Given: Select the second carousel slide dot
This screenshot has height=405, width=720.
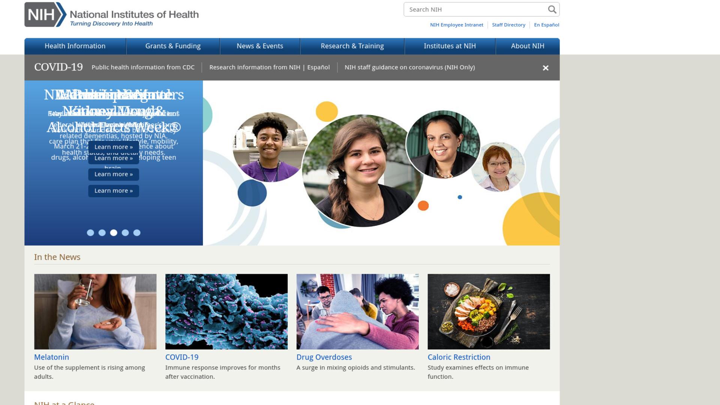Looking at the screenshot, I should pyautogui.click(x=102, y=233).
